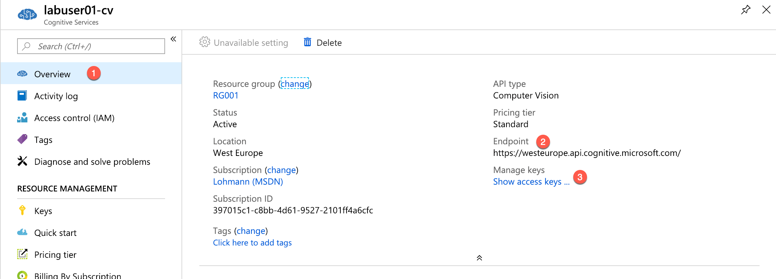The height and width of the screenshot is (279, 776).
Task: Click the Delete toolbar label
Action: (329, 43)
